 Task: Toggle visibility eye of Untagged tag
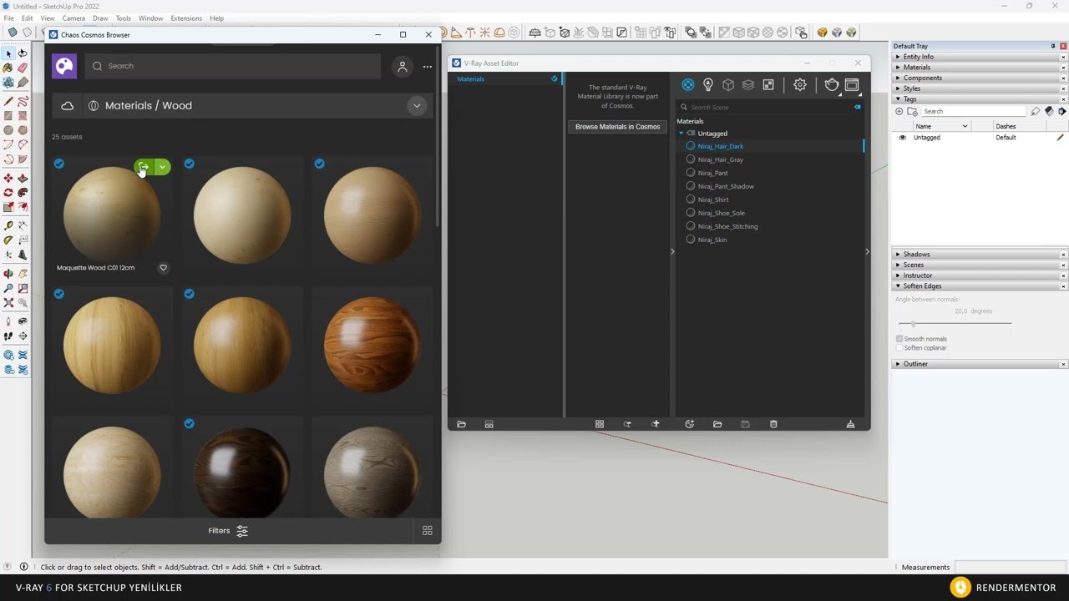click(902, 138)
